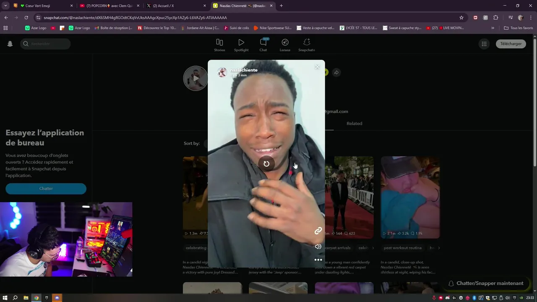Go back in the browser

point(6,18)
